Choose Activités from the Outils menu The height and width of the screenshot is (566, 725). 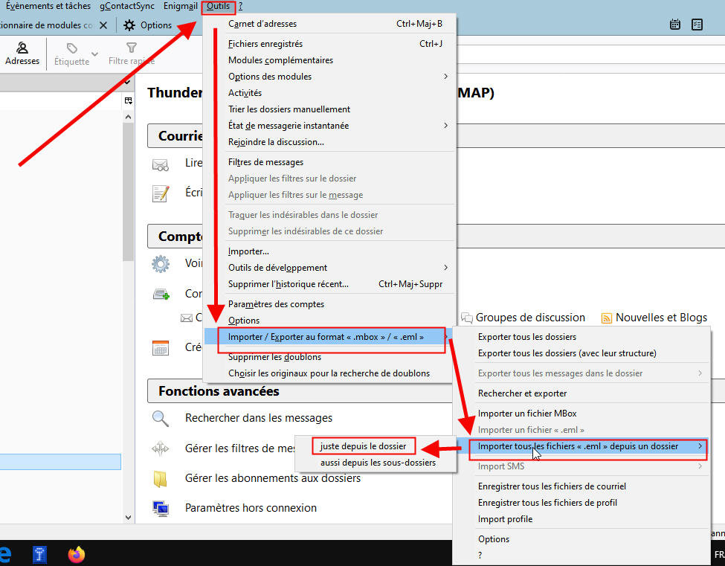point(330,93)
